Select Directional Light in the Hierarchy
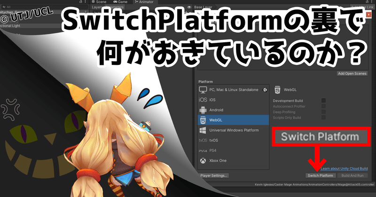Image resolution: width=376 pixels, height=197 pixels. click(10, 26)
